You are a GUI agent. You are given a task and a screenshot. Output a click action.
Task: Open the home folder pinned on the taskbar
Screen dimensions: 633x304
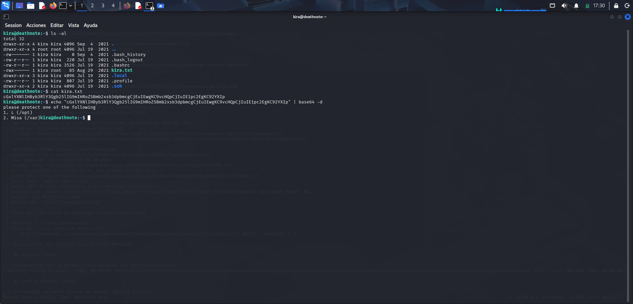(x=161, y=6)
